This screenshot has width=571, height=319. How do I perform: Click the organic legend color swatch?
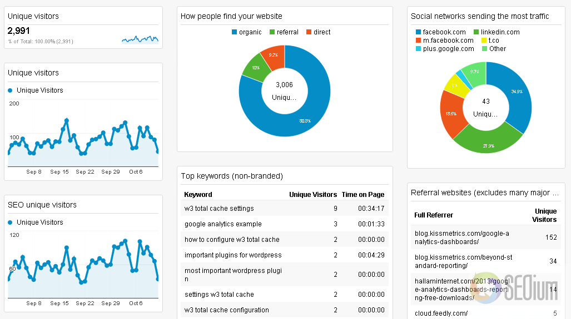(234, 32)
